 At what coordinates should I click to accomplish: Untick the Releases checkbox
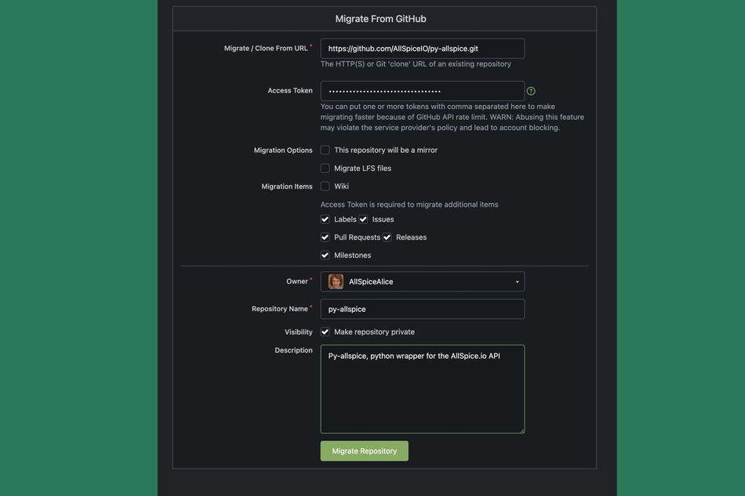pyautogui.click(x=387, y=237)
